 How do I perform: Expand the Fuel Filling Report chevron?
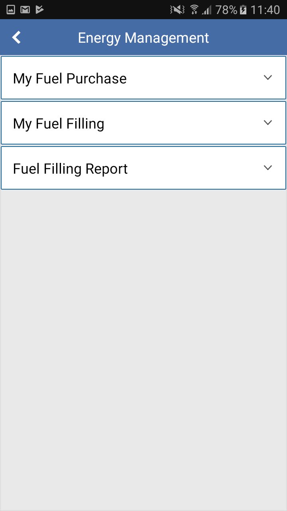(268, 168)
